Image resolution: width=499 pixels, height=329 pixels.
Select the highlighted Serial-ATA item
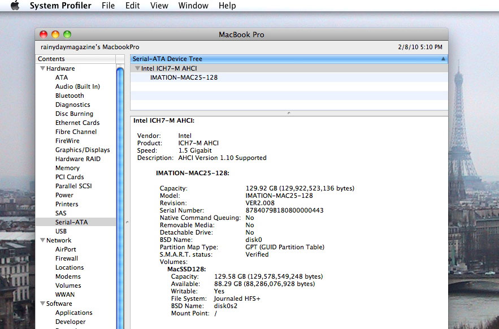point(75,222)
